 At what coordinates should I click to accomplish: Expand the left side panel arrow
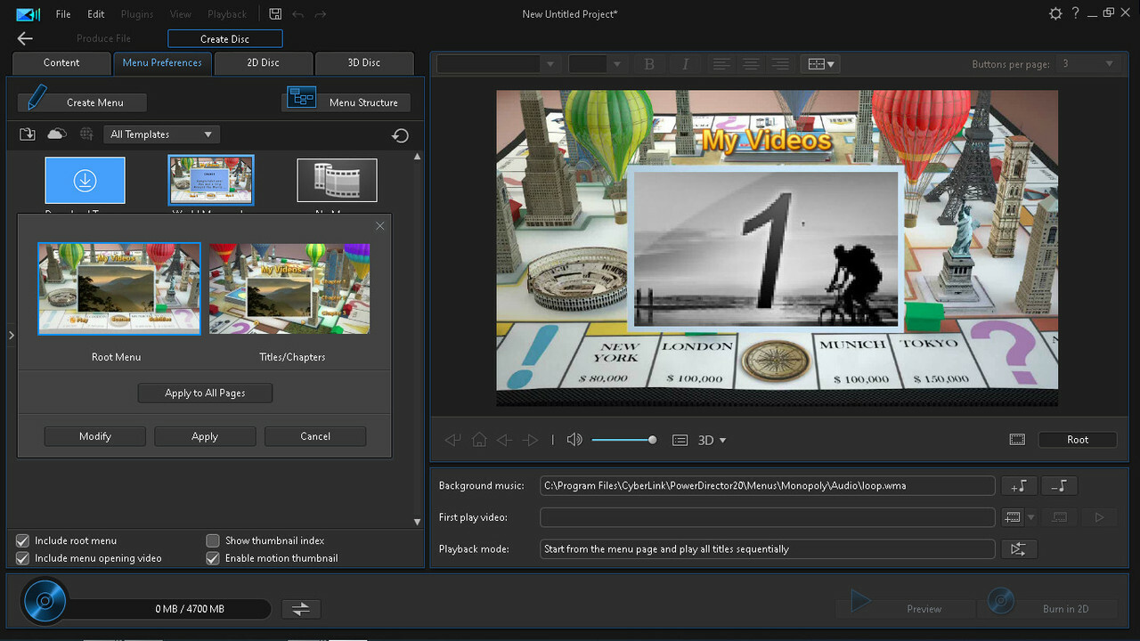point(12,336)
